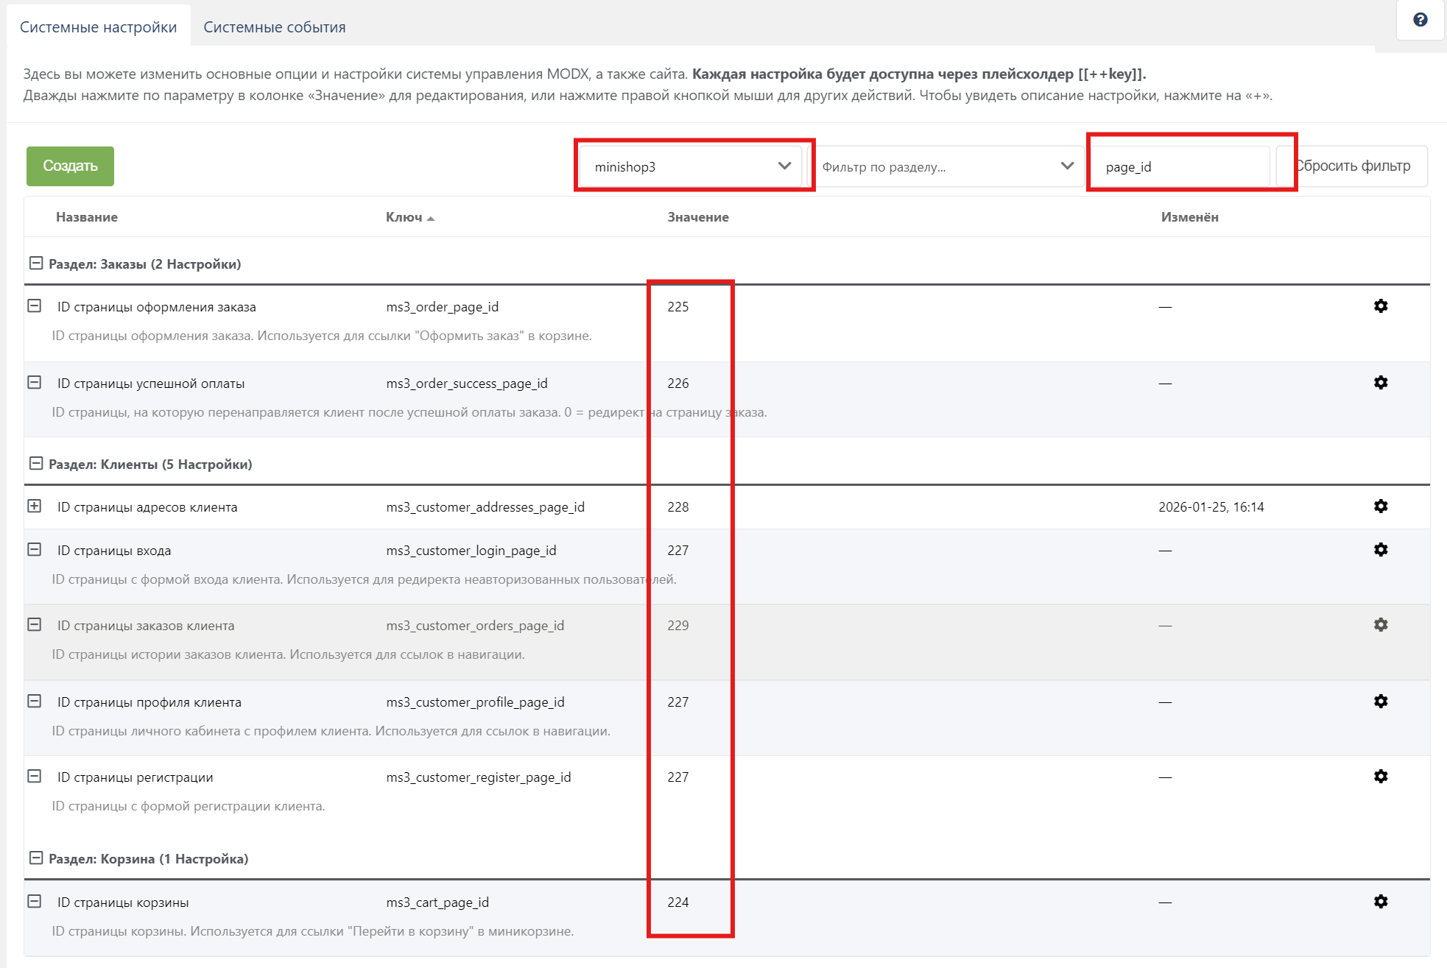Open gear menu for ms3_customer_profile_page_id
This screenshot has height=968, width=1447.
[x=1381, y=702]
